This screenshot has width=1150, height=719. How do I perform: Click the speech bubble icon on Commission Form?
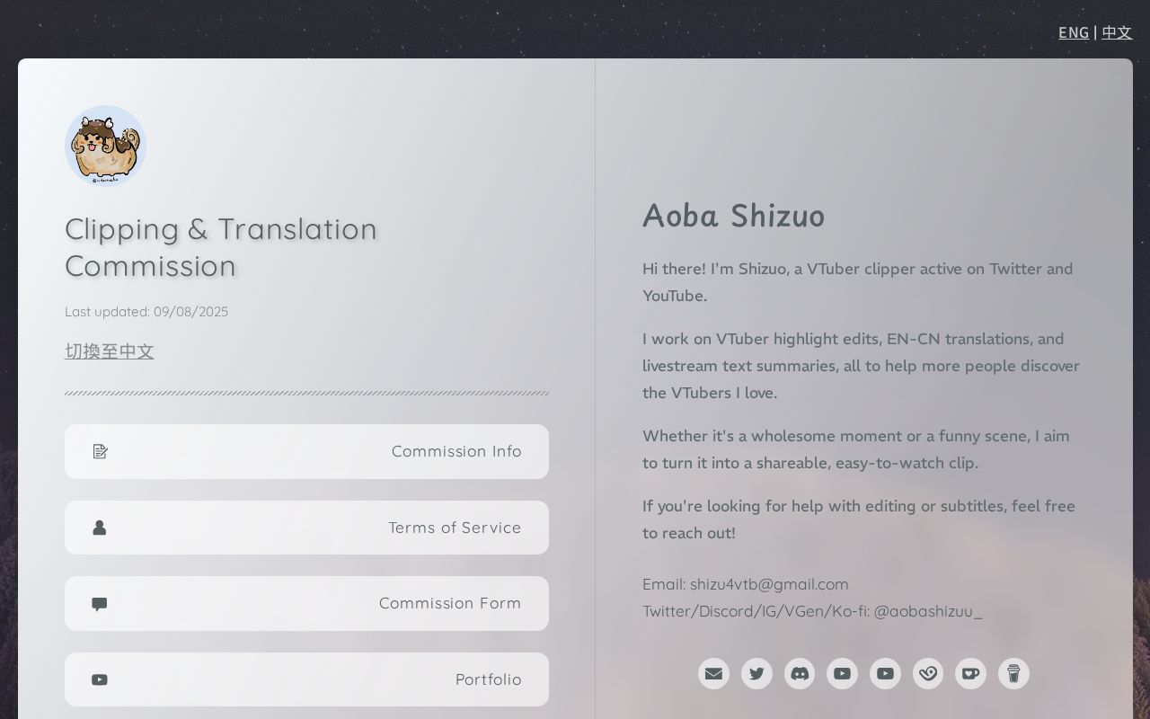click(100, 604)
